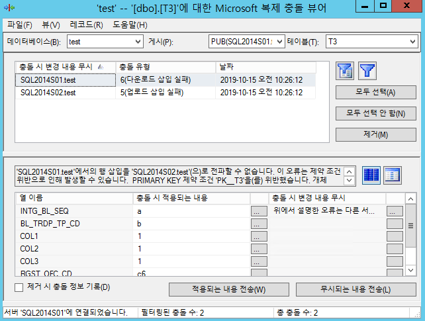The image size is (425, 321).
Task: Click the 모두 선택(A) button
Action: (375, 93)
